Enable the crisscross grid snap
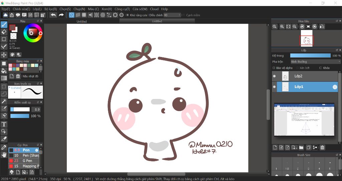 tap(84, 15)
